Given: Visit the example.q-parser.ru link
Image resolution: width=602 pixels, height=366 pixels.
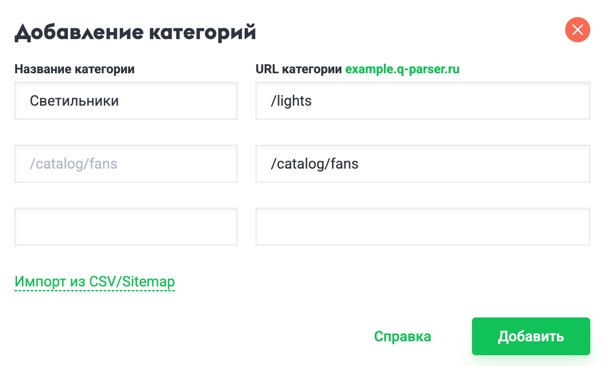Looking at the screenshot, I should [402, 69].
